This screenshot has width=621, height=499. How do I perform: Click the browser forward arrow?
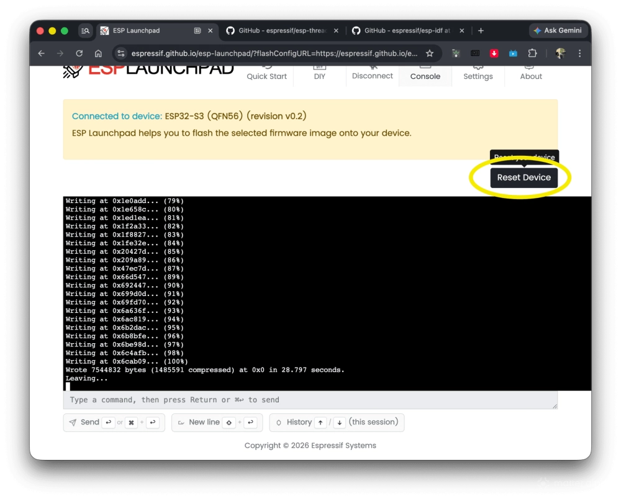[x=60, y=53]
